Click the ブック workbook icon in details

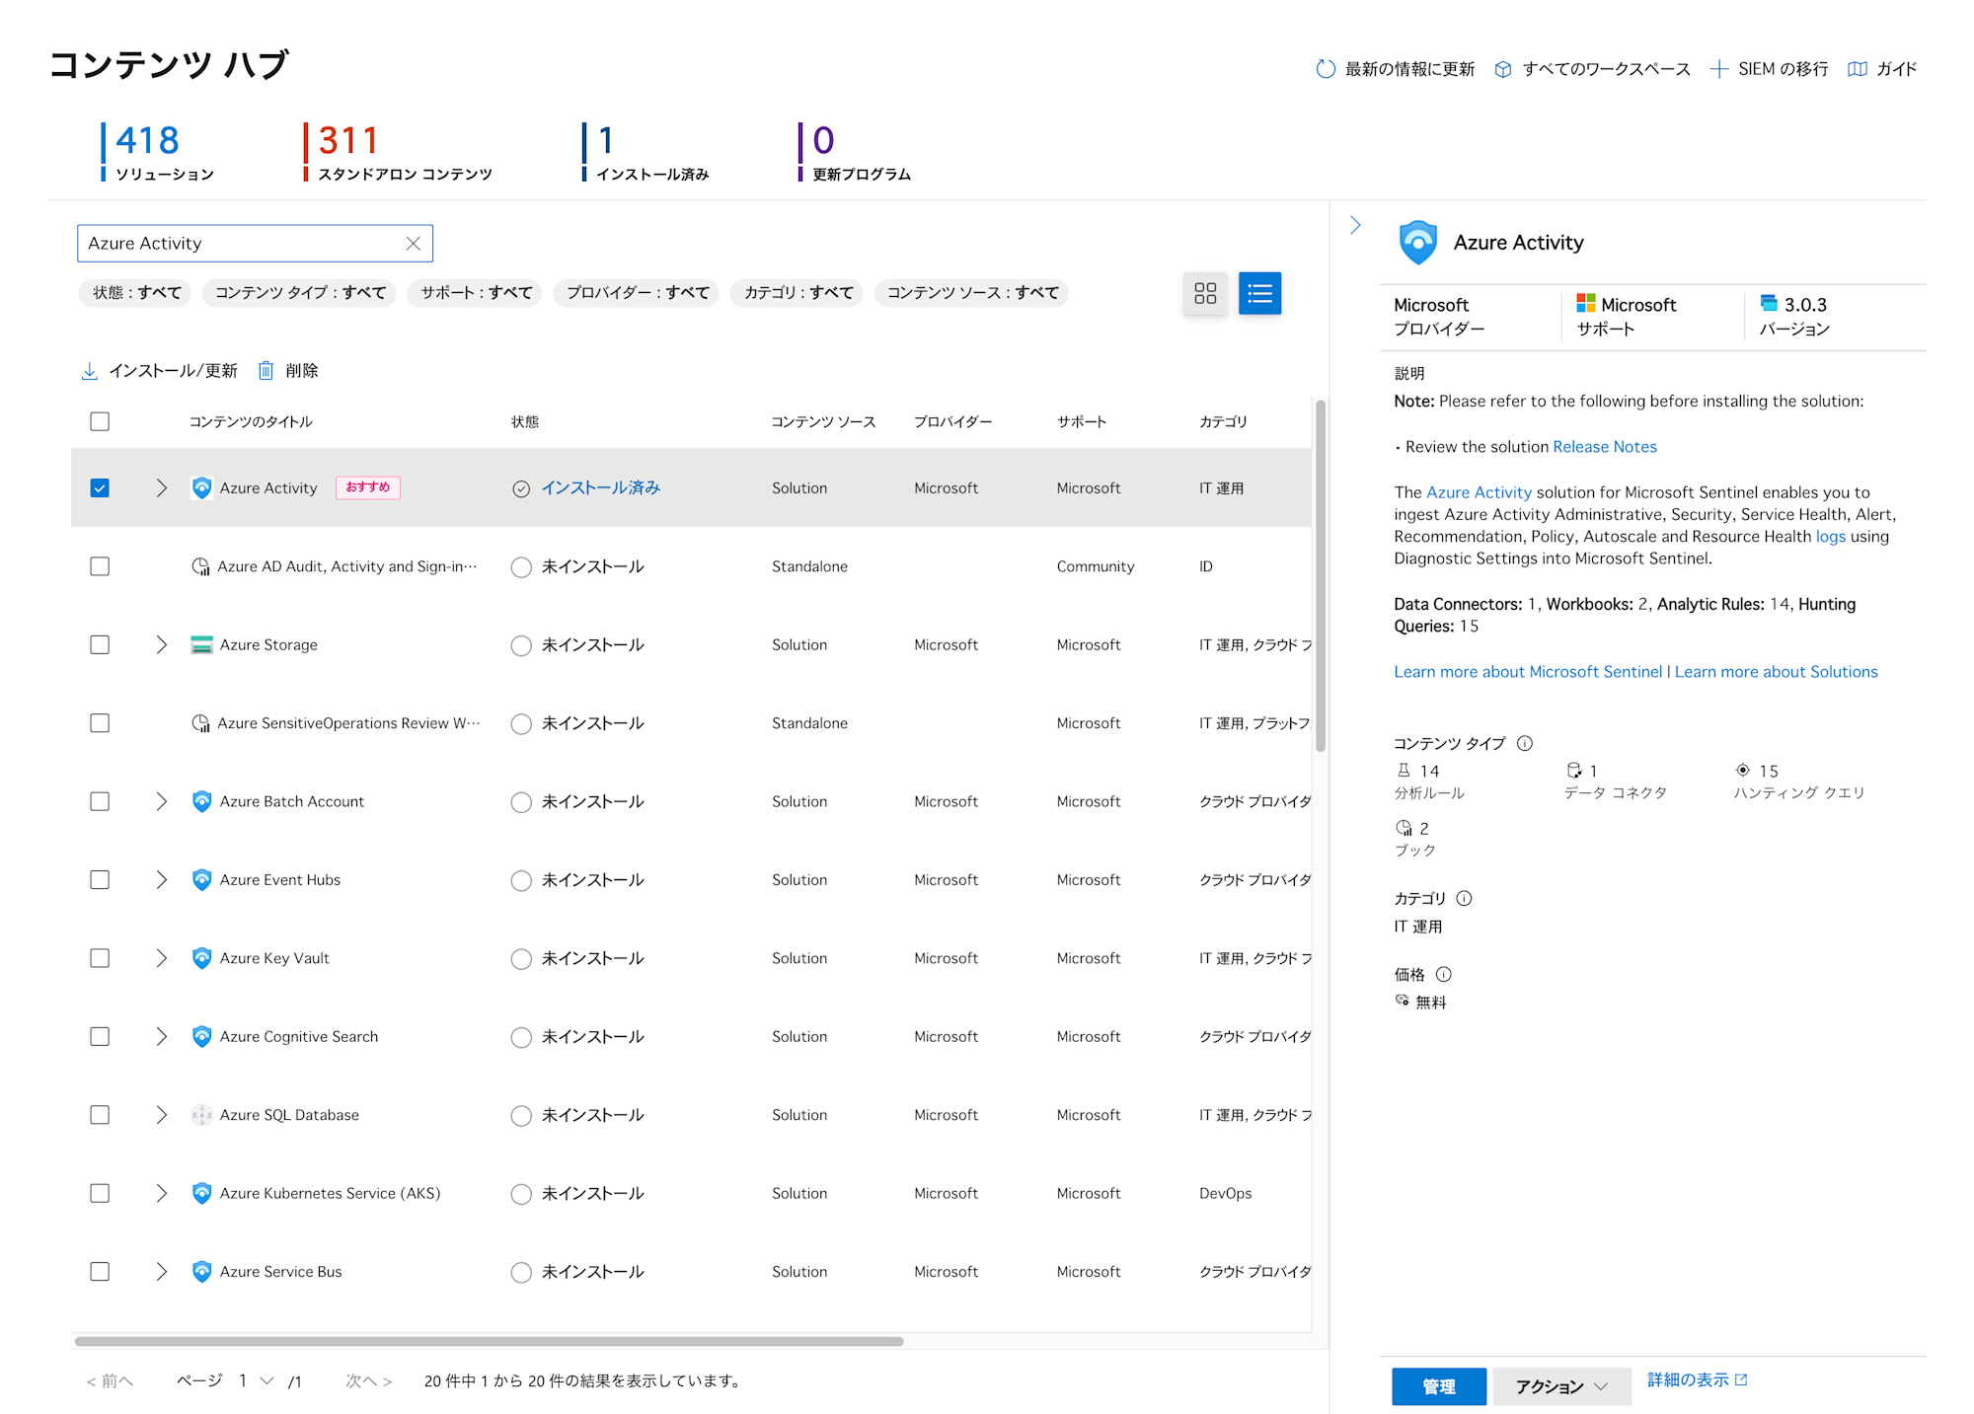click(x=1404, y=828)
